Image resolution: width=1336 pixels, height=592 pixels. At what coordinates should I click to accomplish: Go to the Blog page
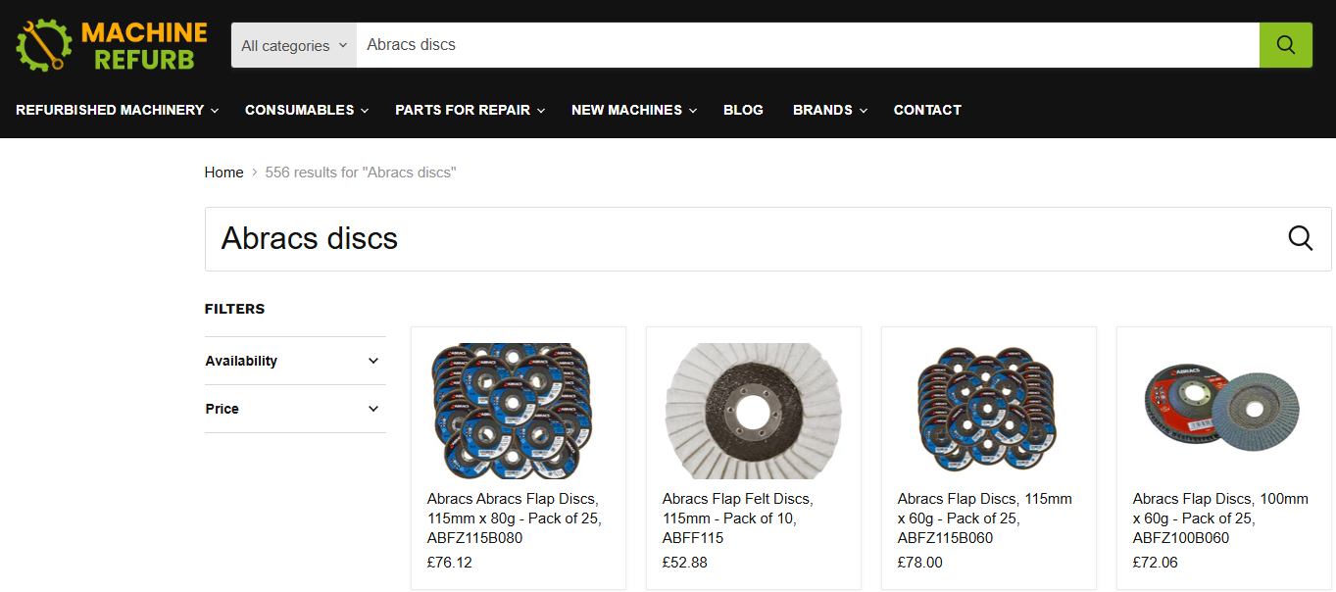coord(743,110)
